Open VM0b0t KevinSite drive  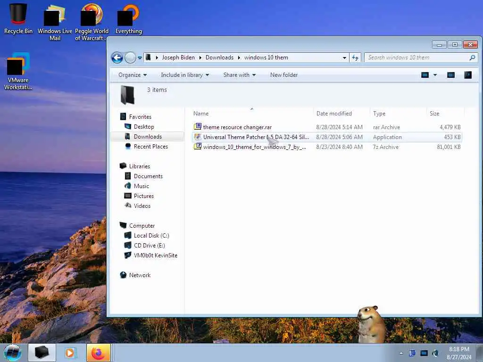point(156,255)
